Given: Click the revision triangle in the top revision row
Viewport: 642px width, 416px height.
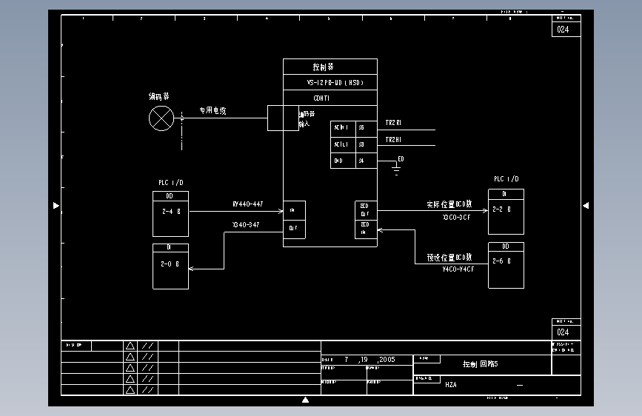Looking at the screenshot, I should pyautogui.click(x=130, y=346).
